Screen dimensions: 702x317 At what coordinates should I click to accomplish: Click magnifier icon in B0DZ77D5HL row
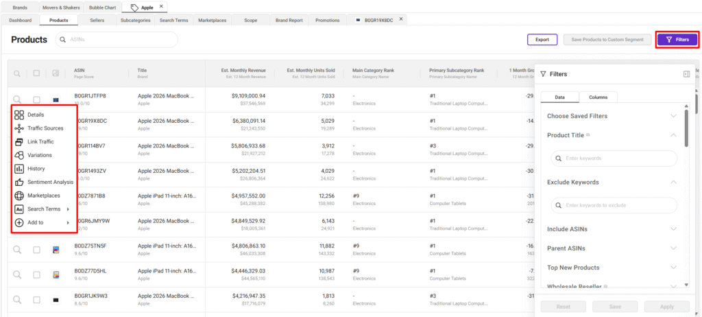[x=17, y=274]
